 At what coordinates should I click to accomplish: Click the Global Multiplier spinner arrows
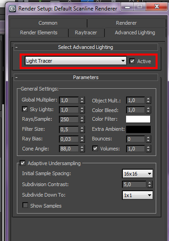(x=82, y=100)
